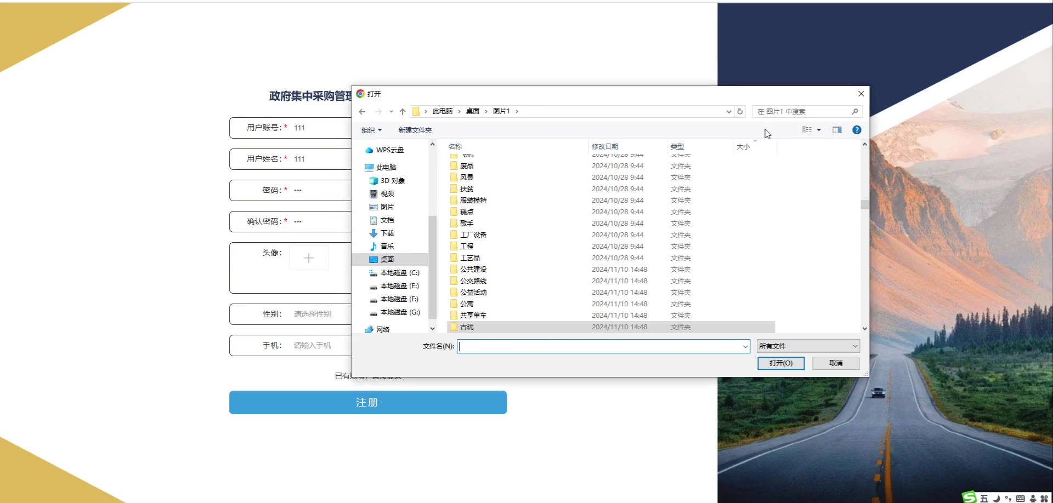
Task: Click the 下载 arrow icon in navigation pane
Action: [373, 233]
